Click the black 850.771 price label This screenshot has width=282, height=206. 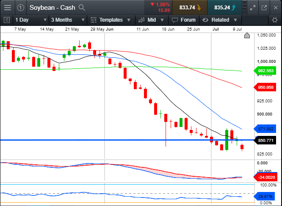265,140
